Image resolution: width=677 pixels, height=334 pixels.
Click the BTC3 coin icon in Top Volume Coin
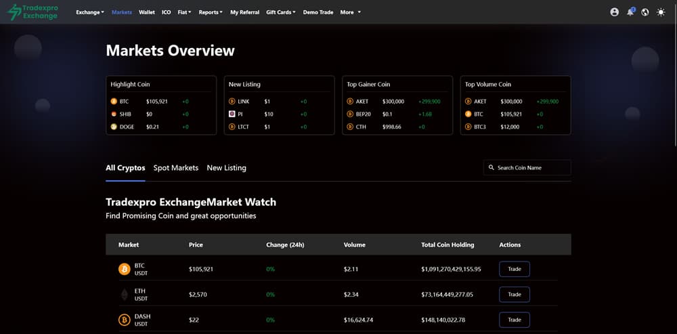pos(468,127)
